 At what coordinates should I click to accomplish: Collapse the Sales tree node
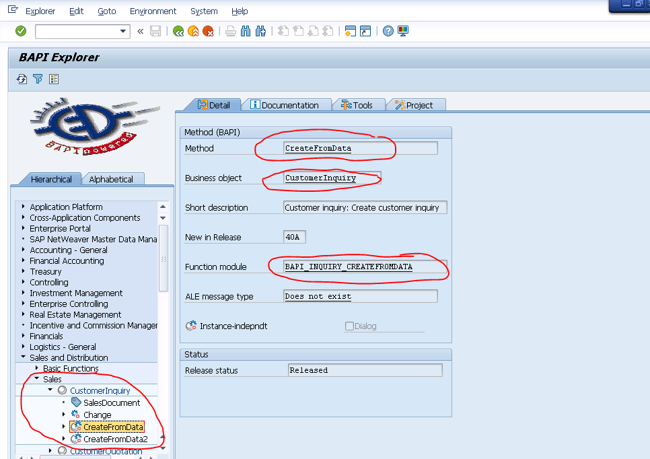37,378
